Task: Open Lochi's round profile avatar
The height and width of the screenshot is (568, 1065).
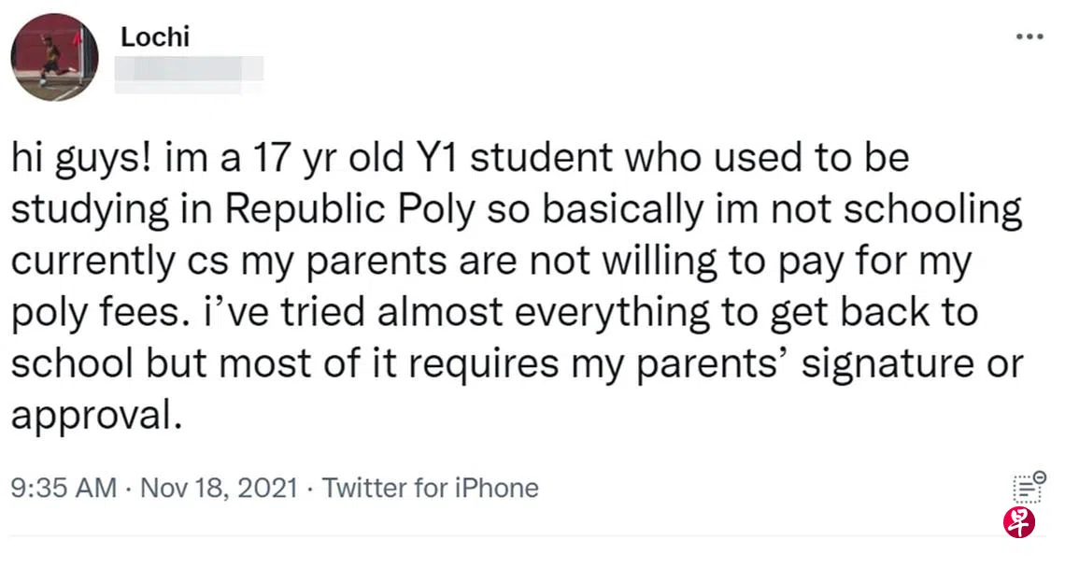Action: [54, 57]
